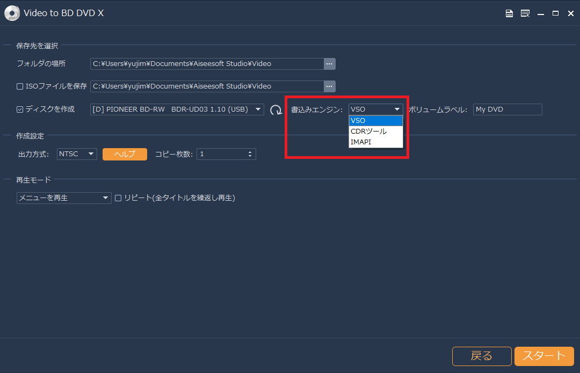
Task: Click the feedback list icon in title bar
Action: point(525,13)
